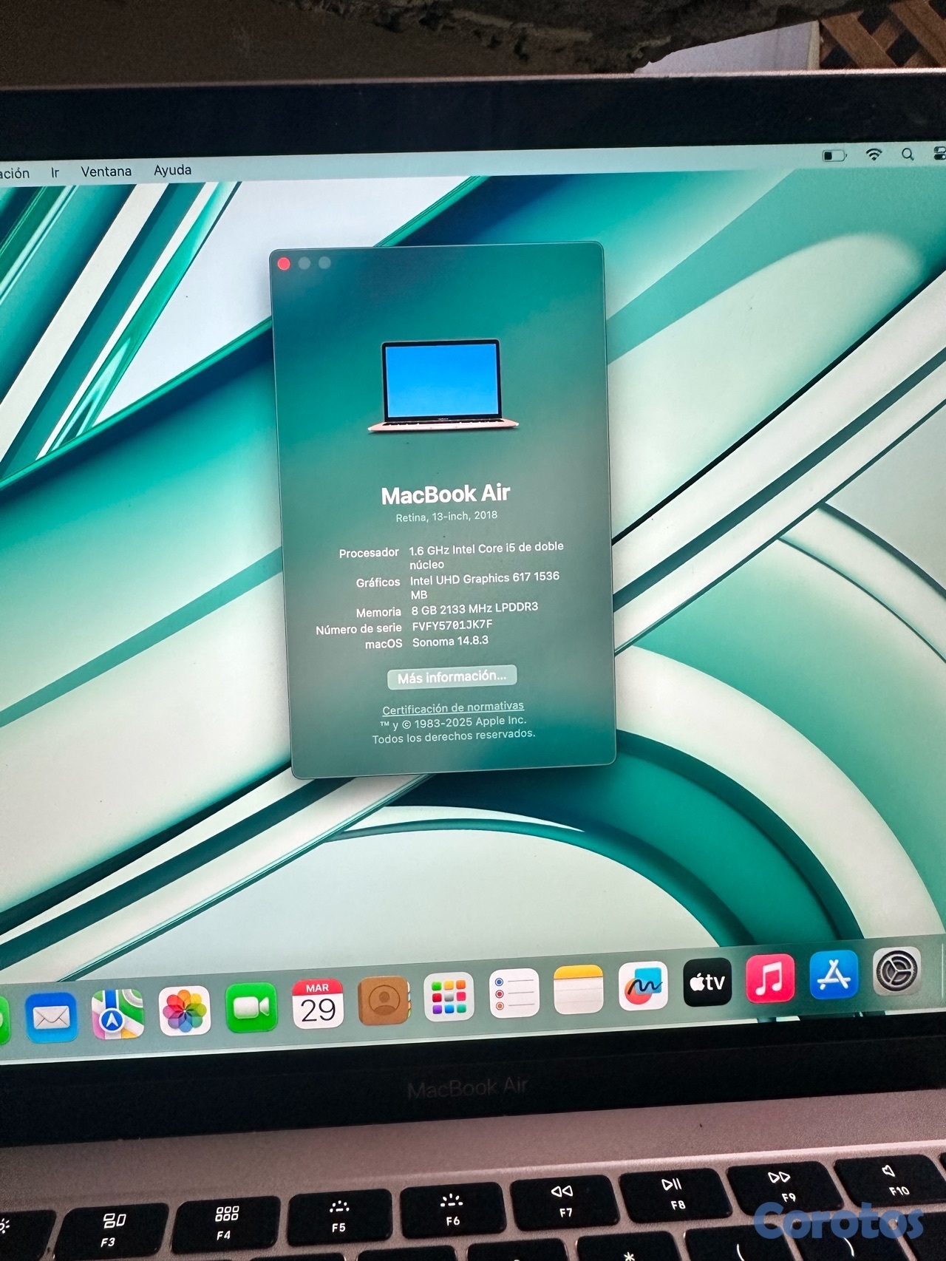Image resolution: width=946 pixels, height=1261 pixels.
Task: Open Spotlight search magnifier icon
Action: pos(908,154)
